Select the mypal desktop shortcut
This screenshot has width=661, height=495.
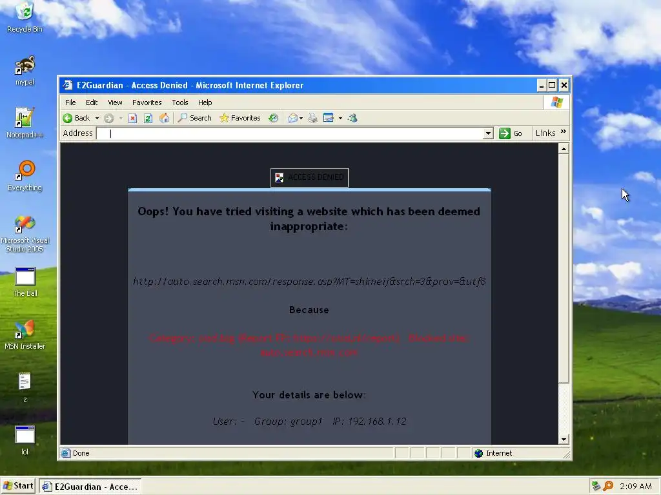click(25, 71)
